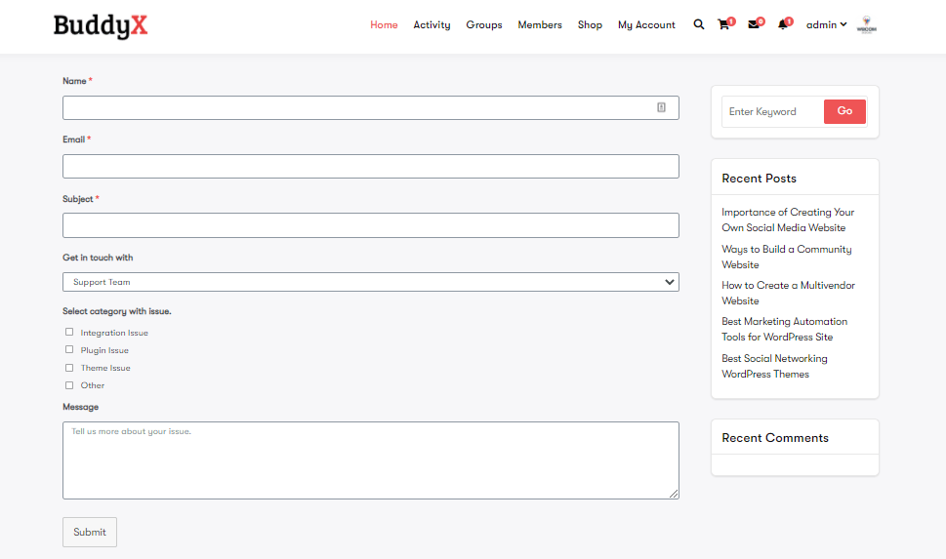Open the shopping cart icon
The image size is (946, 559).
pyautogui.click(x=723, y=25)
